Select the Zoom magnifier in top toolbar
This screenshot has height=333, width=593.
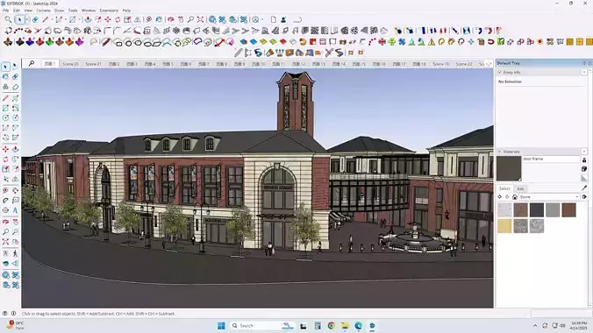pos(190,19)
